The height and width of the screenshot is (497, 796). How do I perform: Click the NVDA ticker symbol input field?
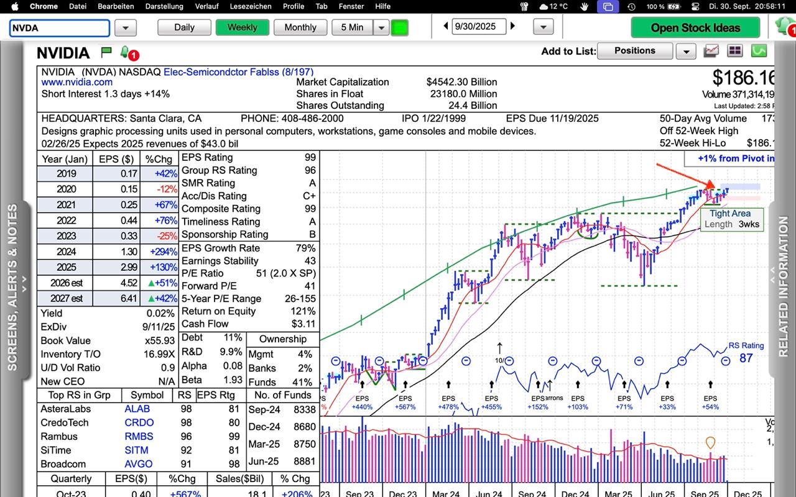click(60, 28)
